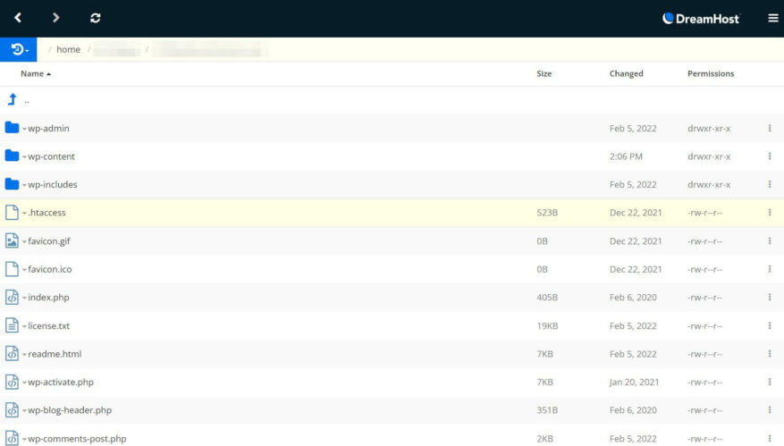Open three-dot menu for wp-includes row
This screenshot has width=784, height=446.
pos(769,185)
